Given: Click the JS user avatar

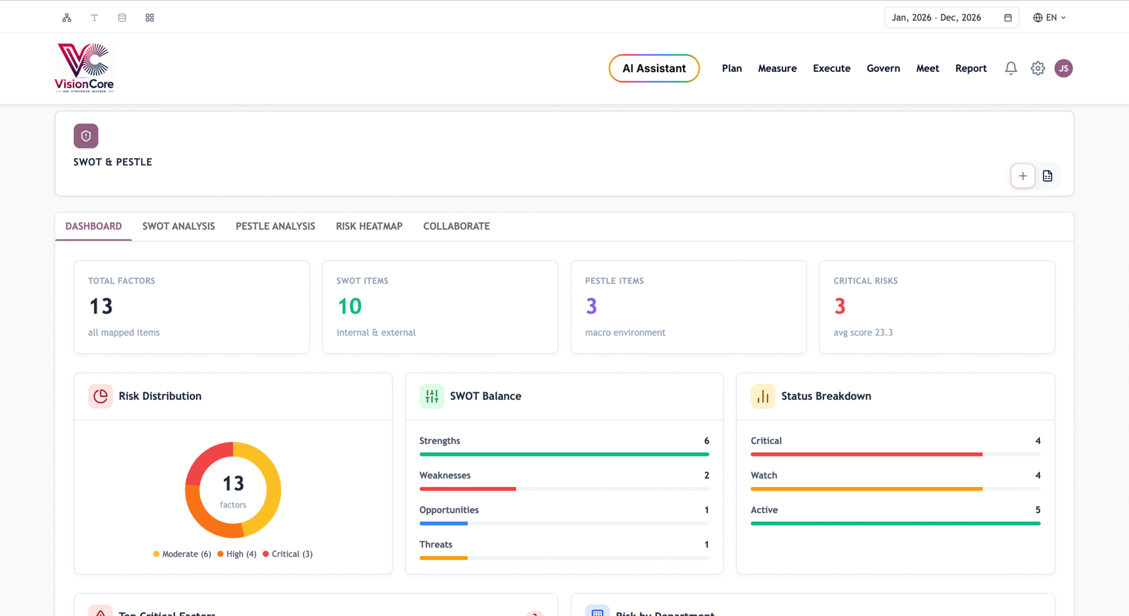Looking at the screenshot, I should [x=1064, y=68].
